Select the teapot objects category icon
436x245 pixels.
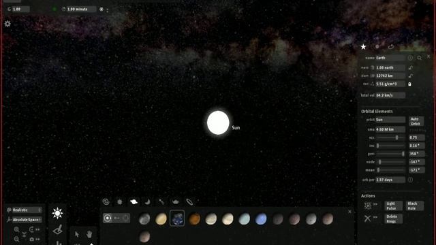point(176,202)
